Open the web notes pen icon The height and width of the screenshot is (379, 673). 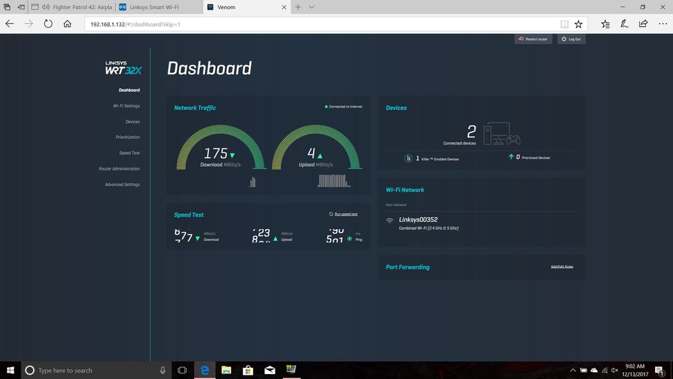click(624, 24)
